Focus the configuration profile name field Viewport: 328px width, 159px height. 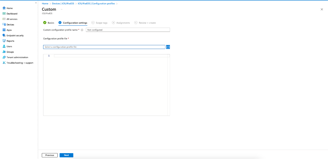pyautogui.click(x=128, y=30)
